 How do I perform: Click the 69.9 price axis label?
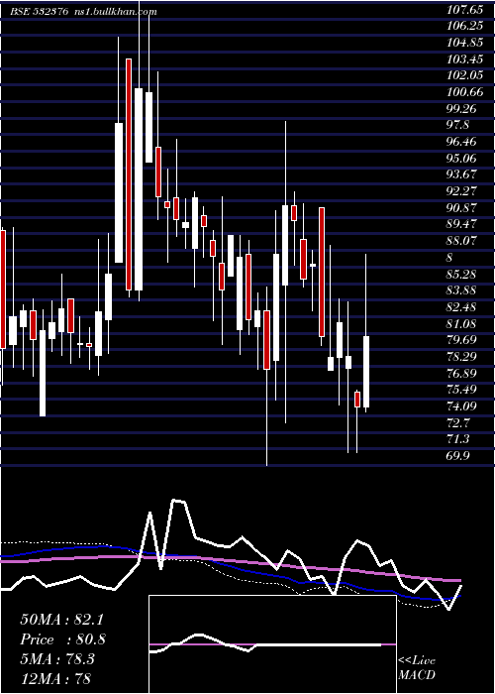click(x=458, y=455)
